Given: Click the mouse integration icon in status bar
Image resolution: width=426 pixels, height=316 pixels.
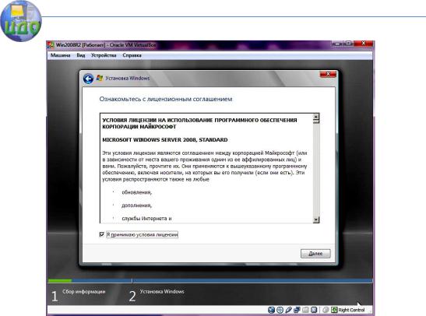Looking at the screenshot, I should tap(326, 310).
